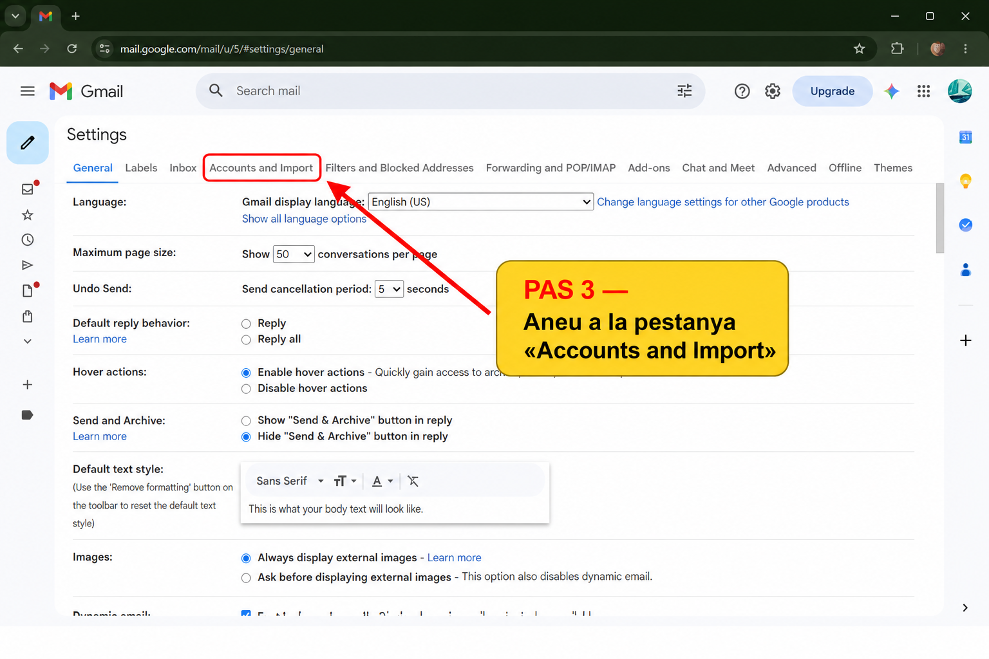989x659 pixels.
Task: Open the text size dropdown
Action: [345, 481]
